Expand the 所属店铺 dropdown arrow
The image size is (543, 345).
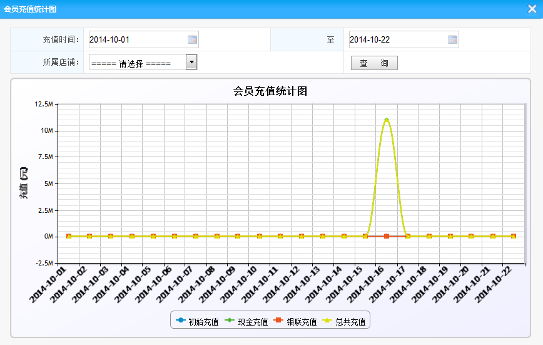coord(191,62)
